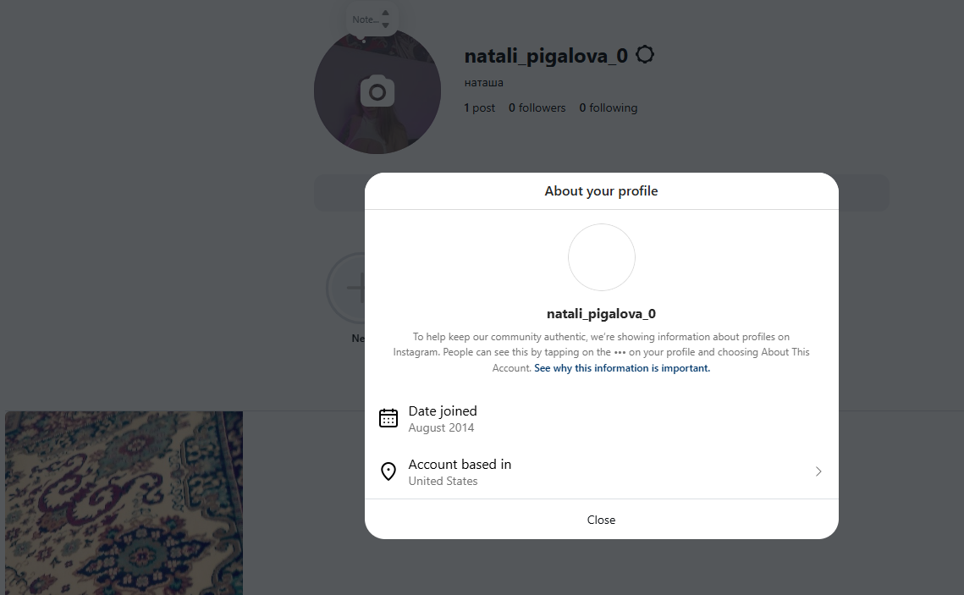The width and height of the screenshot is (964, 595).
Task: Click the location pin icon
Action: 388,471
